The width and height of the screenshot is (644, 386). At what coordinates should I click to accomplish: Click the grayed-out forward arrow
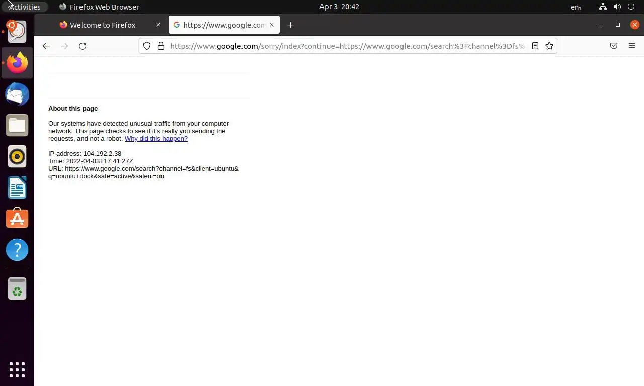(64, 46)
